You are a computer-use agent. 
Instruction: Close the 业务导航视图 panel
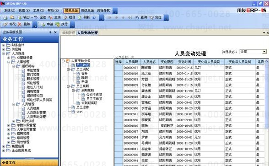click(55, 32)
